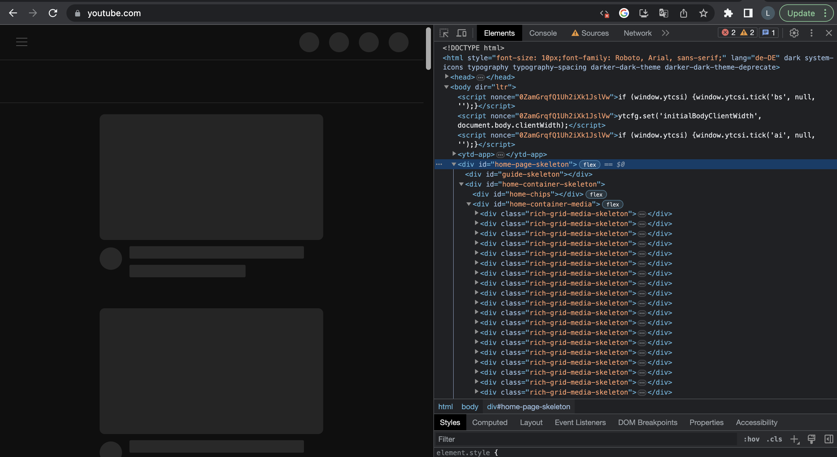This screenshot has width=837, height=457.
Task: Click the browser forward arrow
Action: (33, 13)
